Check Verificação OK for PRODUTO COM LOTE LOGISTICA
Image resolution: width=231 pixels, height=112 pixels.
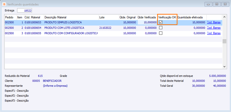(x=161, y=28)
